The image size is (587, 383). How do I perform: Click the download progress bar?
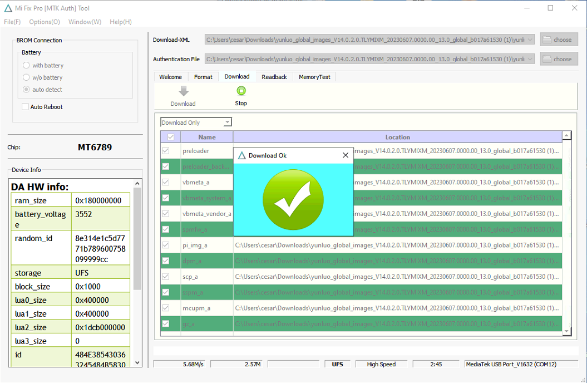(366, 351)
